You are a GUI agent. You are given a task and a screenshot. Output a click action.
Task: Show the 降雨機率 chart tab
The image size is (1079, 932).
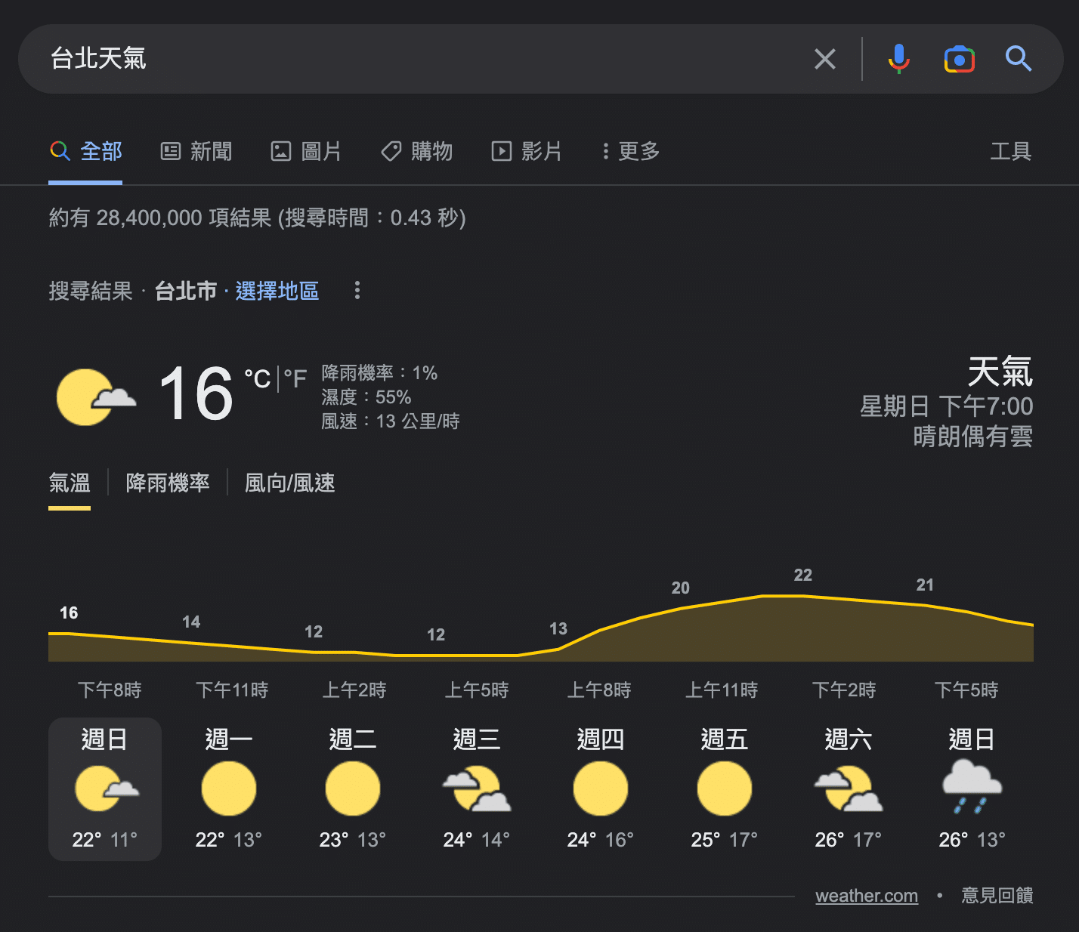(168, 483)
